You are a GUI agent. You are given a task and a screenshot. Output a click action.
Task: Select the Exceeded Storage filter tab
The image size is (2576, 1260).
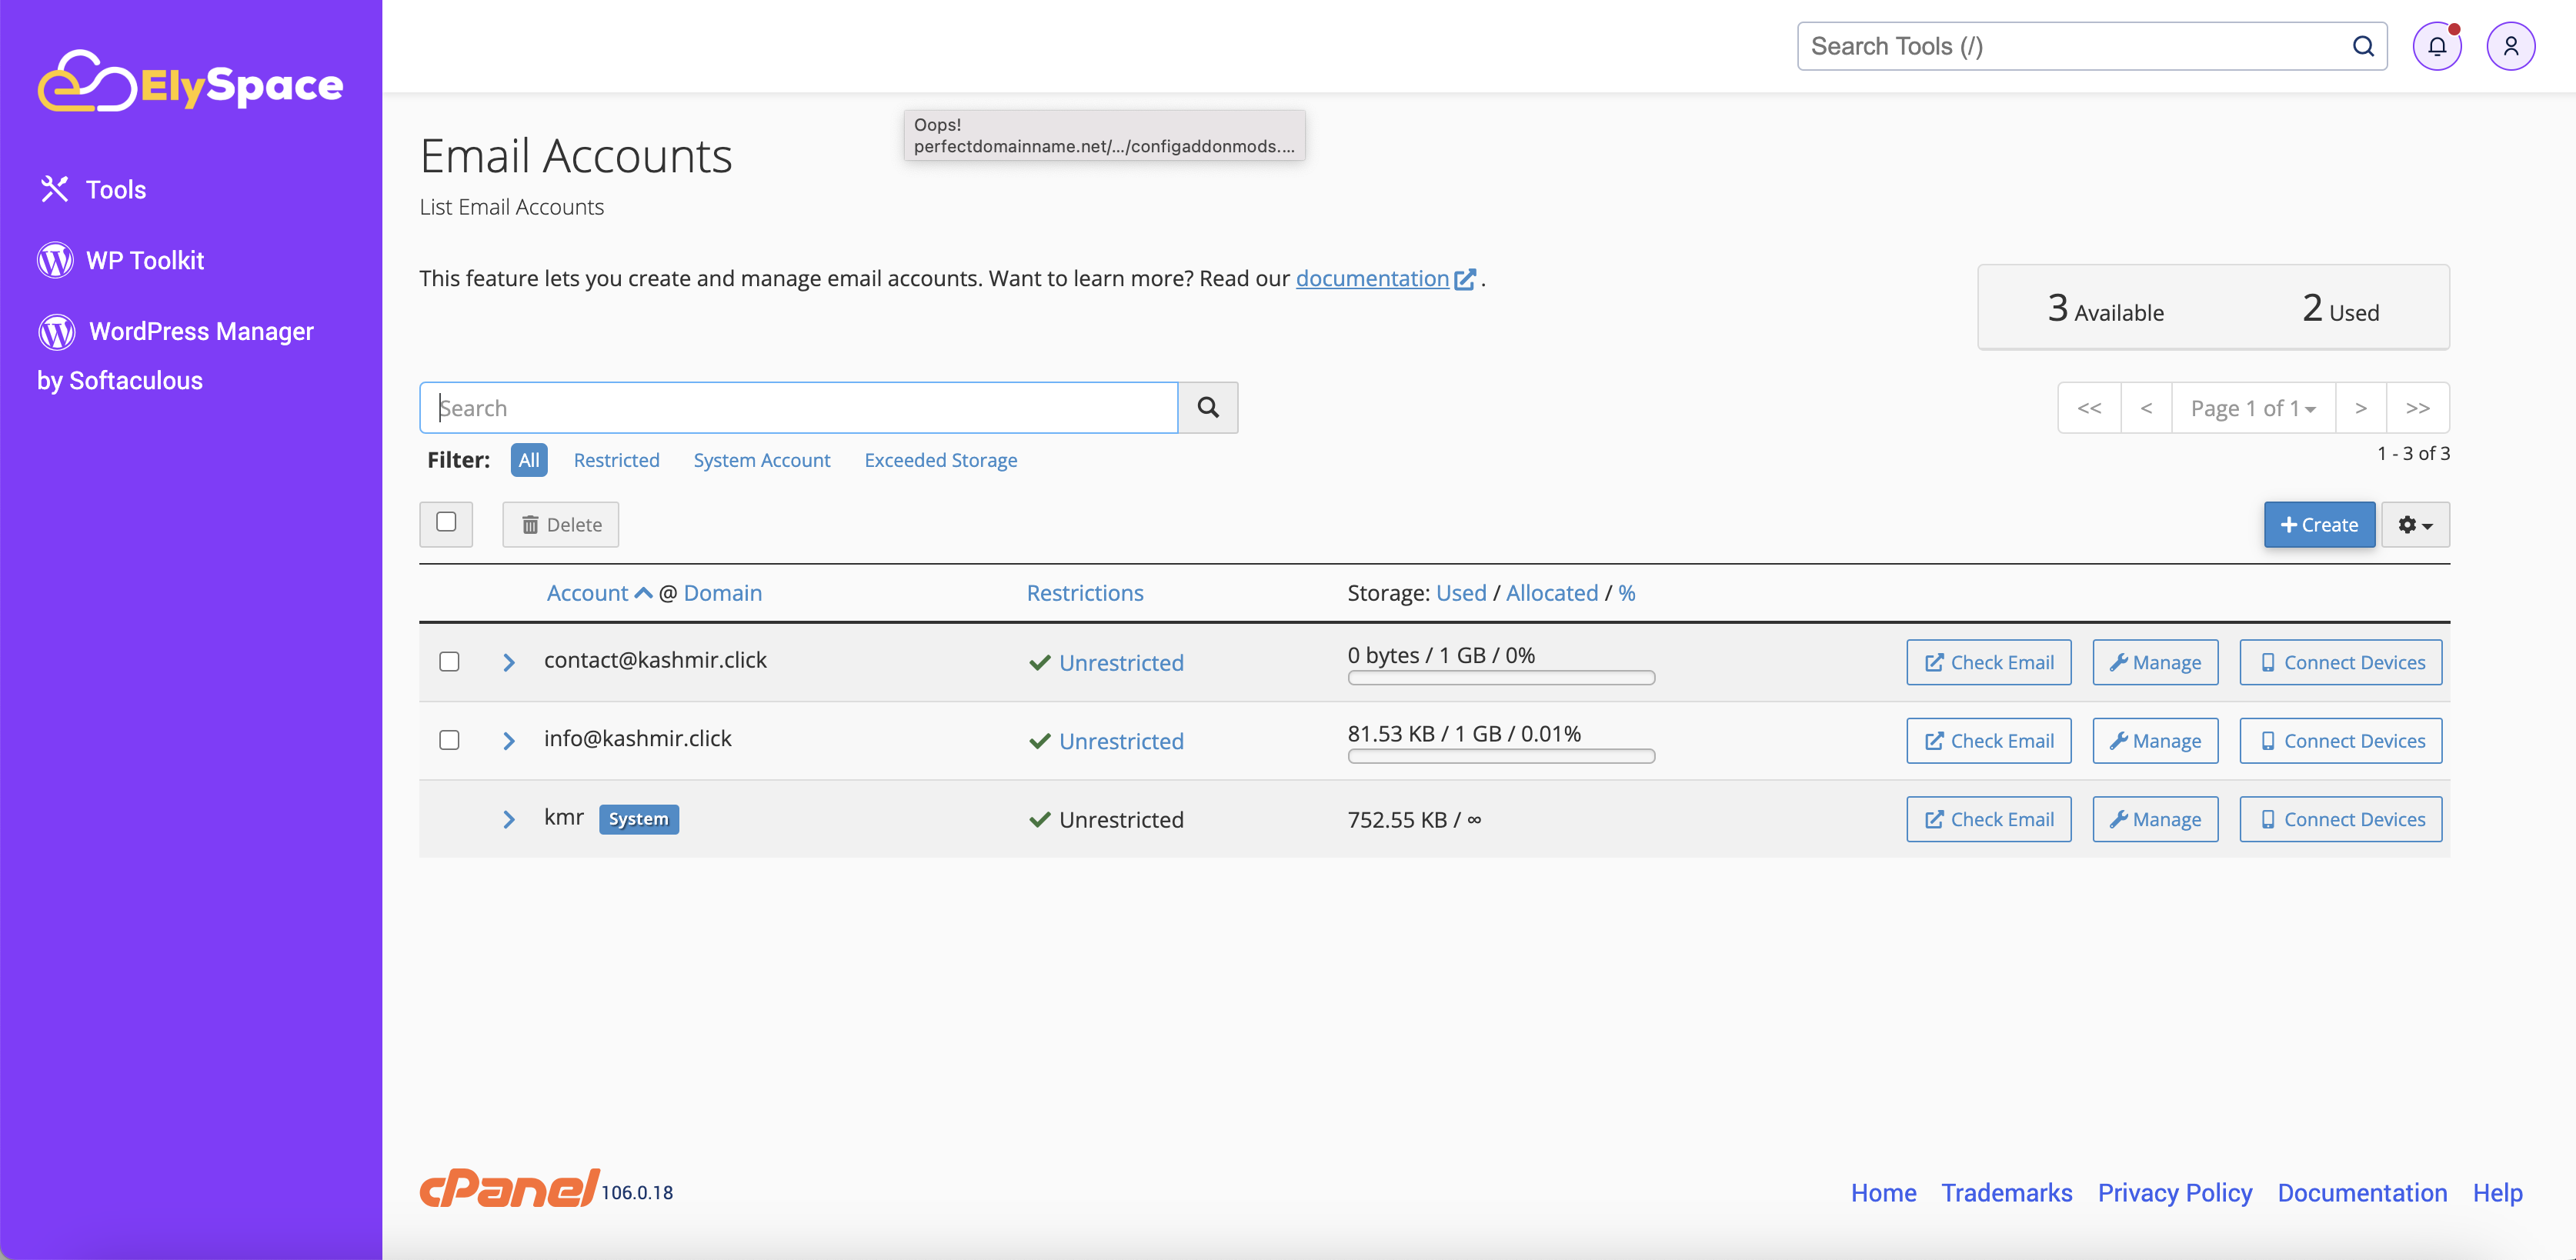pyautogui.click(x=941, y=458)
